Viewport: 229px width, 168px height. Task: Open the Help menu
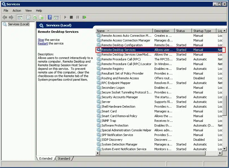[39, 11]
